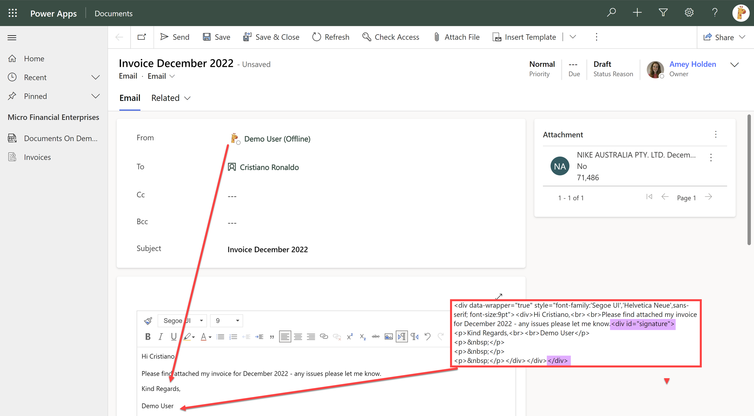Send the Invoice December 2022 email
The image size is (754, 416).
(x=175, y=37)
